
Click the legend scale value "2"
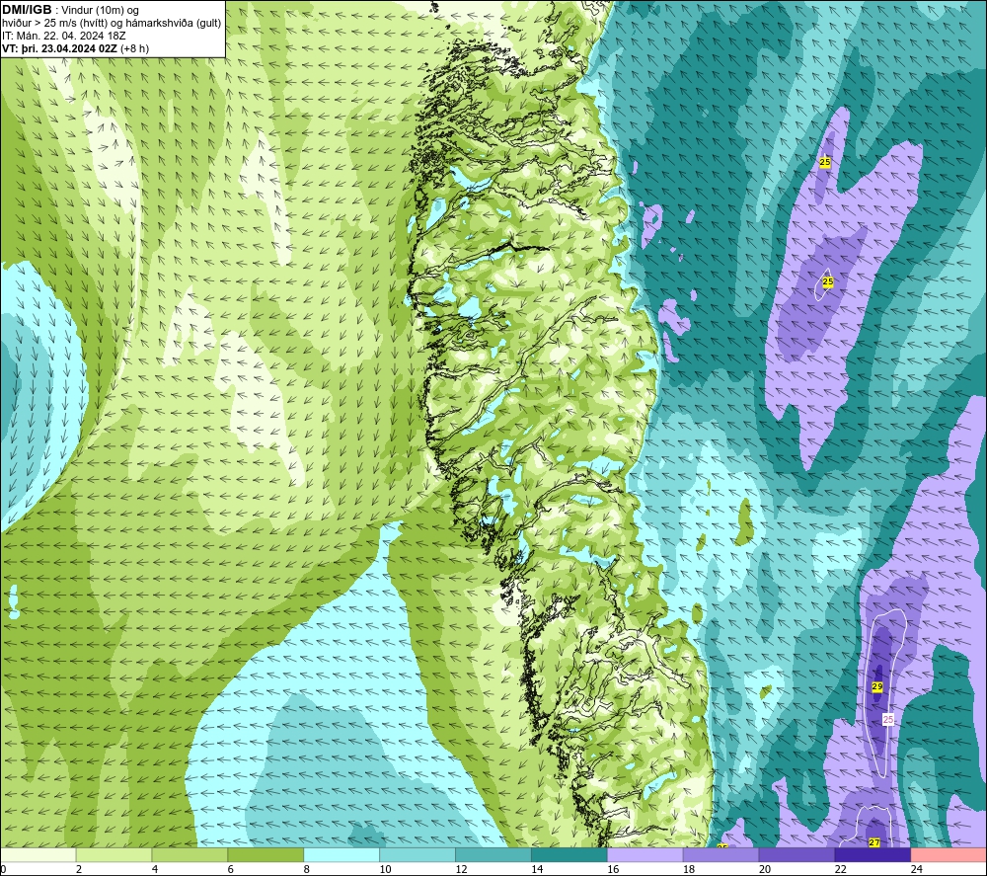pos(79,869)
